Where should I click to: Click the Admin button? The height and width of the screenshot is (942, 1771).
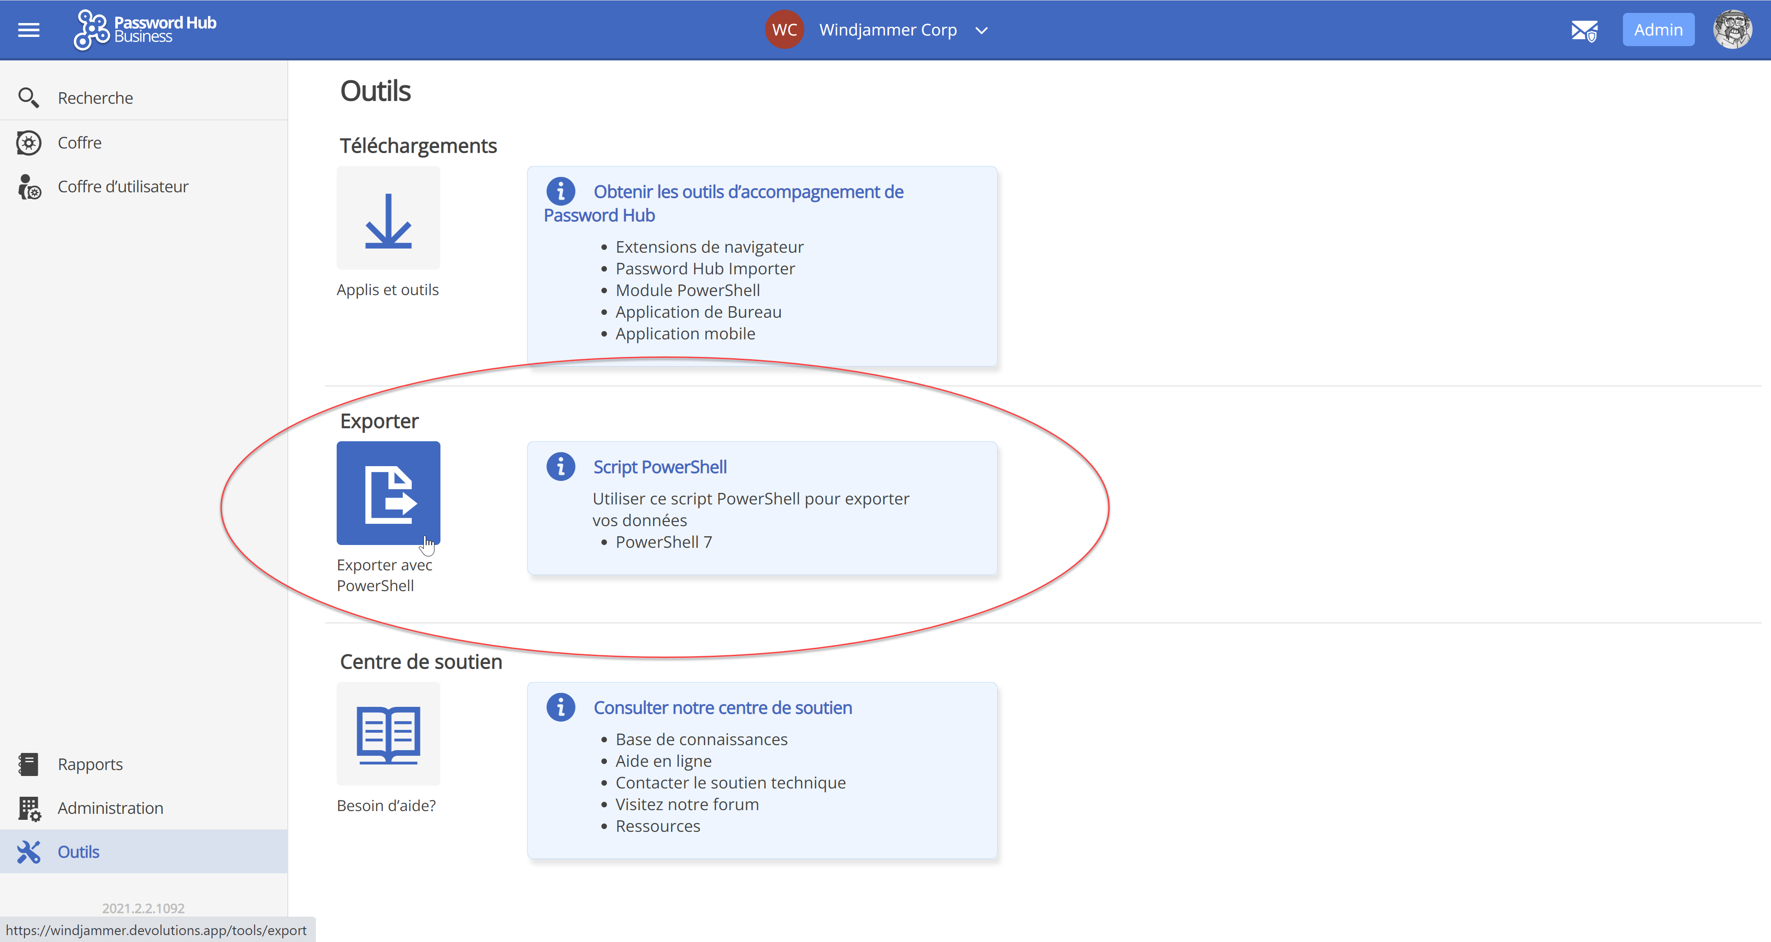click(1658, 30)
